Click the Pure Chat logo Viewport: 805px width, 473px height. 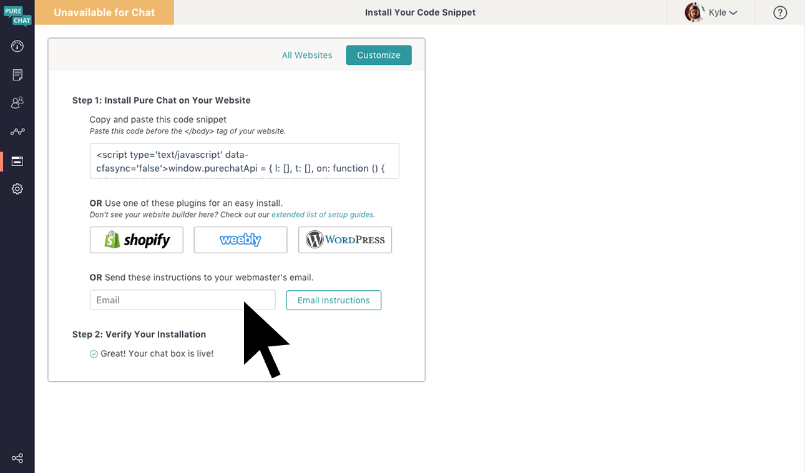pyautogui.click(x=17, y=16)
